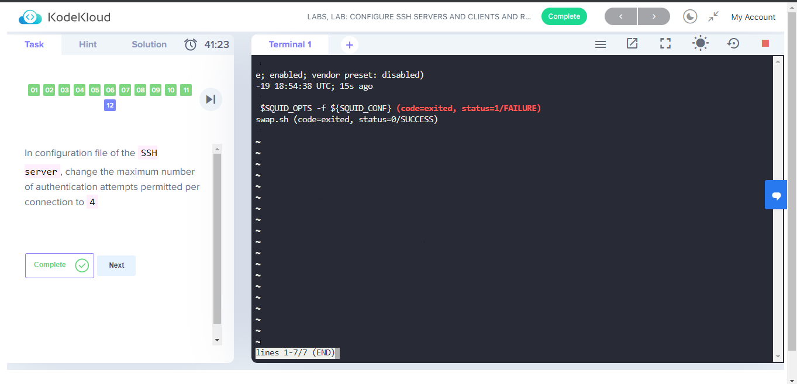Jump to question 03

pos(64,90)
